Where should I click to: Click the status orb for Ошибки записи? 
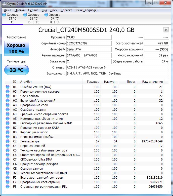coord(8,168)
